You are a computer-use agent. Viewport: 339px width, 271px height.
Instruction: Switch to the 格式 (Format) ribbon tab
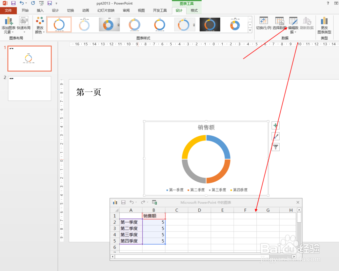[x=194, y=10]
